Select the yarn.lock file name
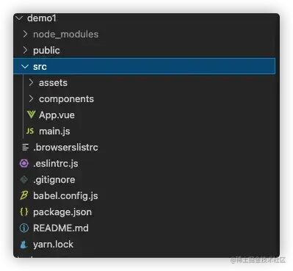Viewport: 293px width, 271px height. [x=53, y=245]
